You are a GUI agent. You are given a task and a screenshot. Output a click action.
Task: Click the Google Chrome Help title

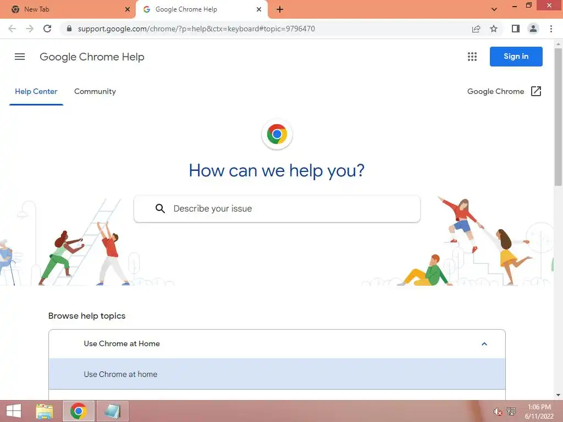pyautogui.click(x=92, y=57)
